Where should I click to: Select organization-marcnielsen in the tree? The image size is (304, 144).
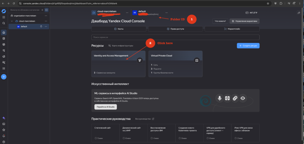(x=25, y=16)
